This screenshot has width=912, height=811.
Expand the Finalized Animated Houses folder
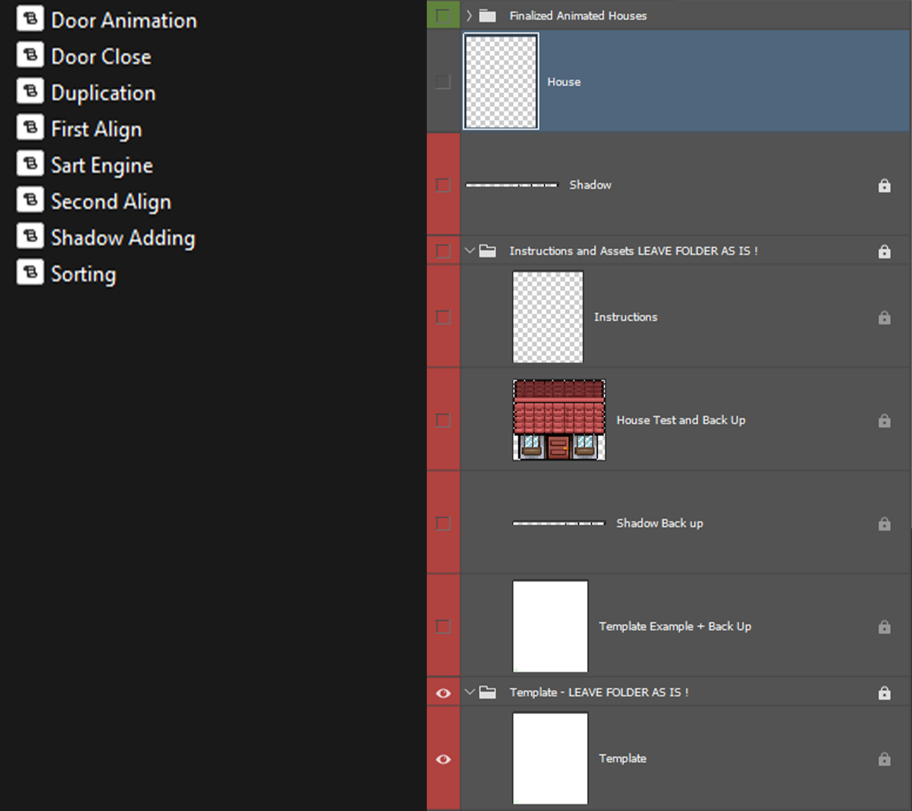point(469,16)
